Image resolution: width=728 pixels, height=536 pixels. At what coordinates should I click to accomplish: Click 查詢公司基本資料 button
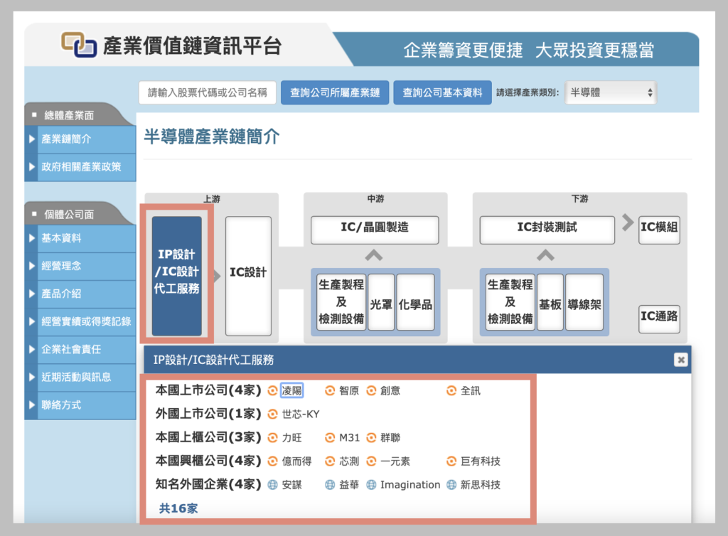click(442, 92)
